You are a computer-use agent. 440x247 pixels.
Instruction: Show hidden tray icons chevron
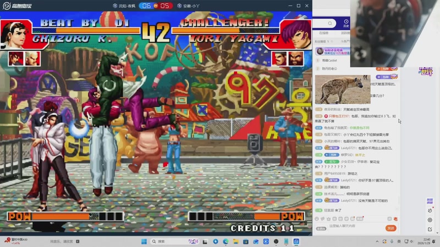point(377,242)
